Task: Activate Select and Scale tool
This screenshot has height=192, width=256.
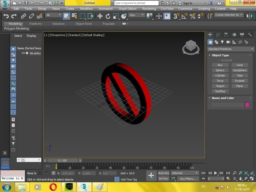Action: click(116, 16)
